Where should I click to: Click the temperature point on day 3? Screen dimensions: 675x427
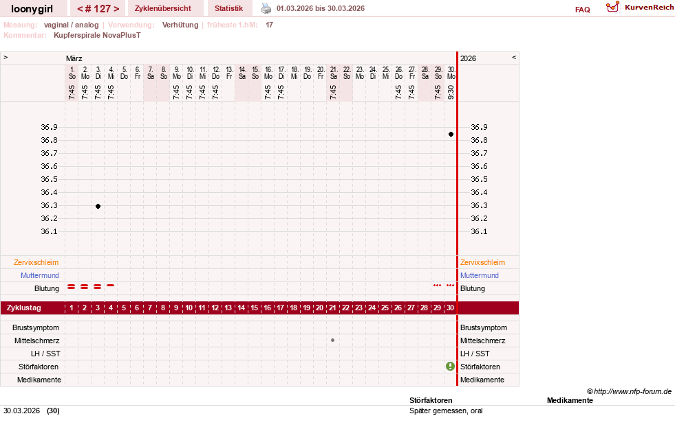(98, 206)
